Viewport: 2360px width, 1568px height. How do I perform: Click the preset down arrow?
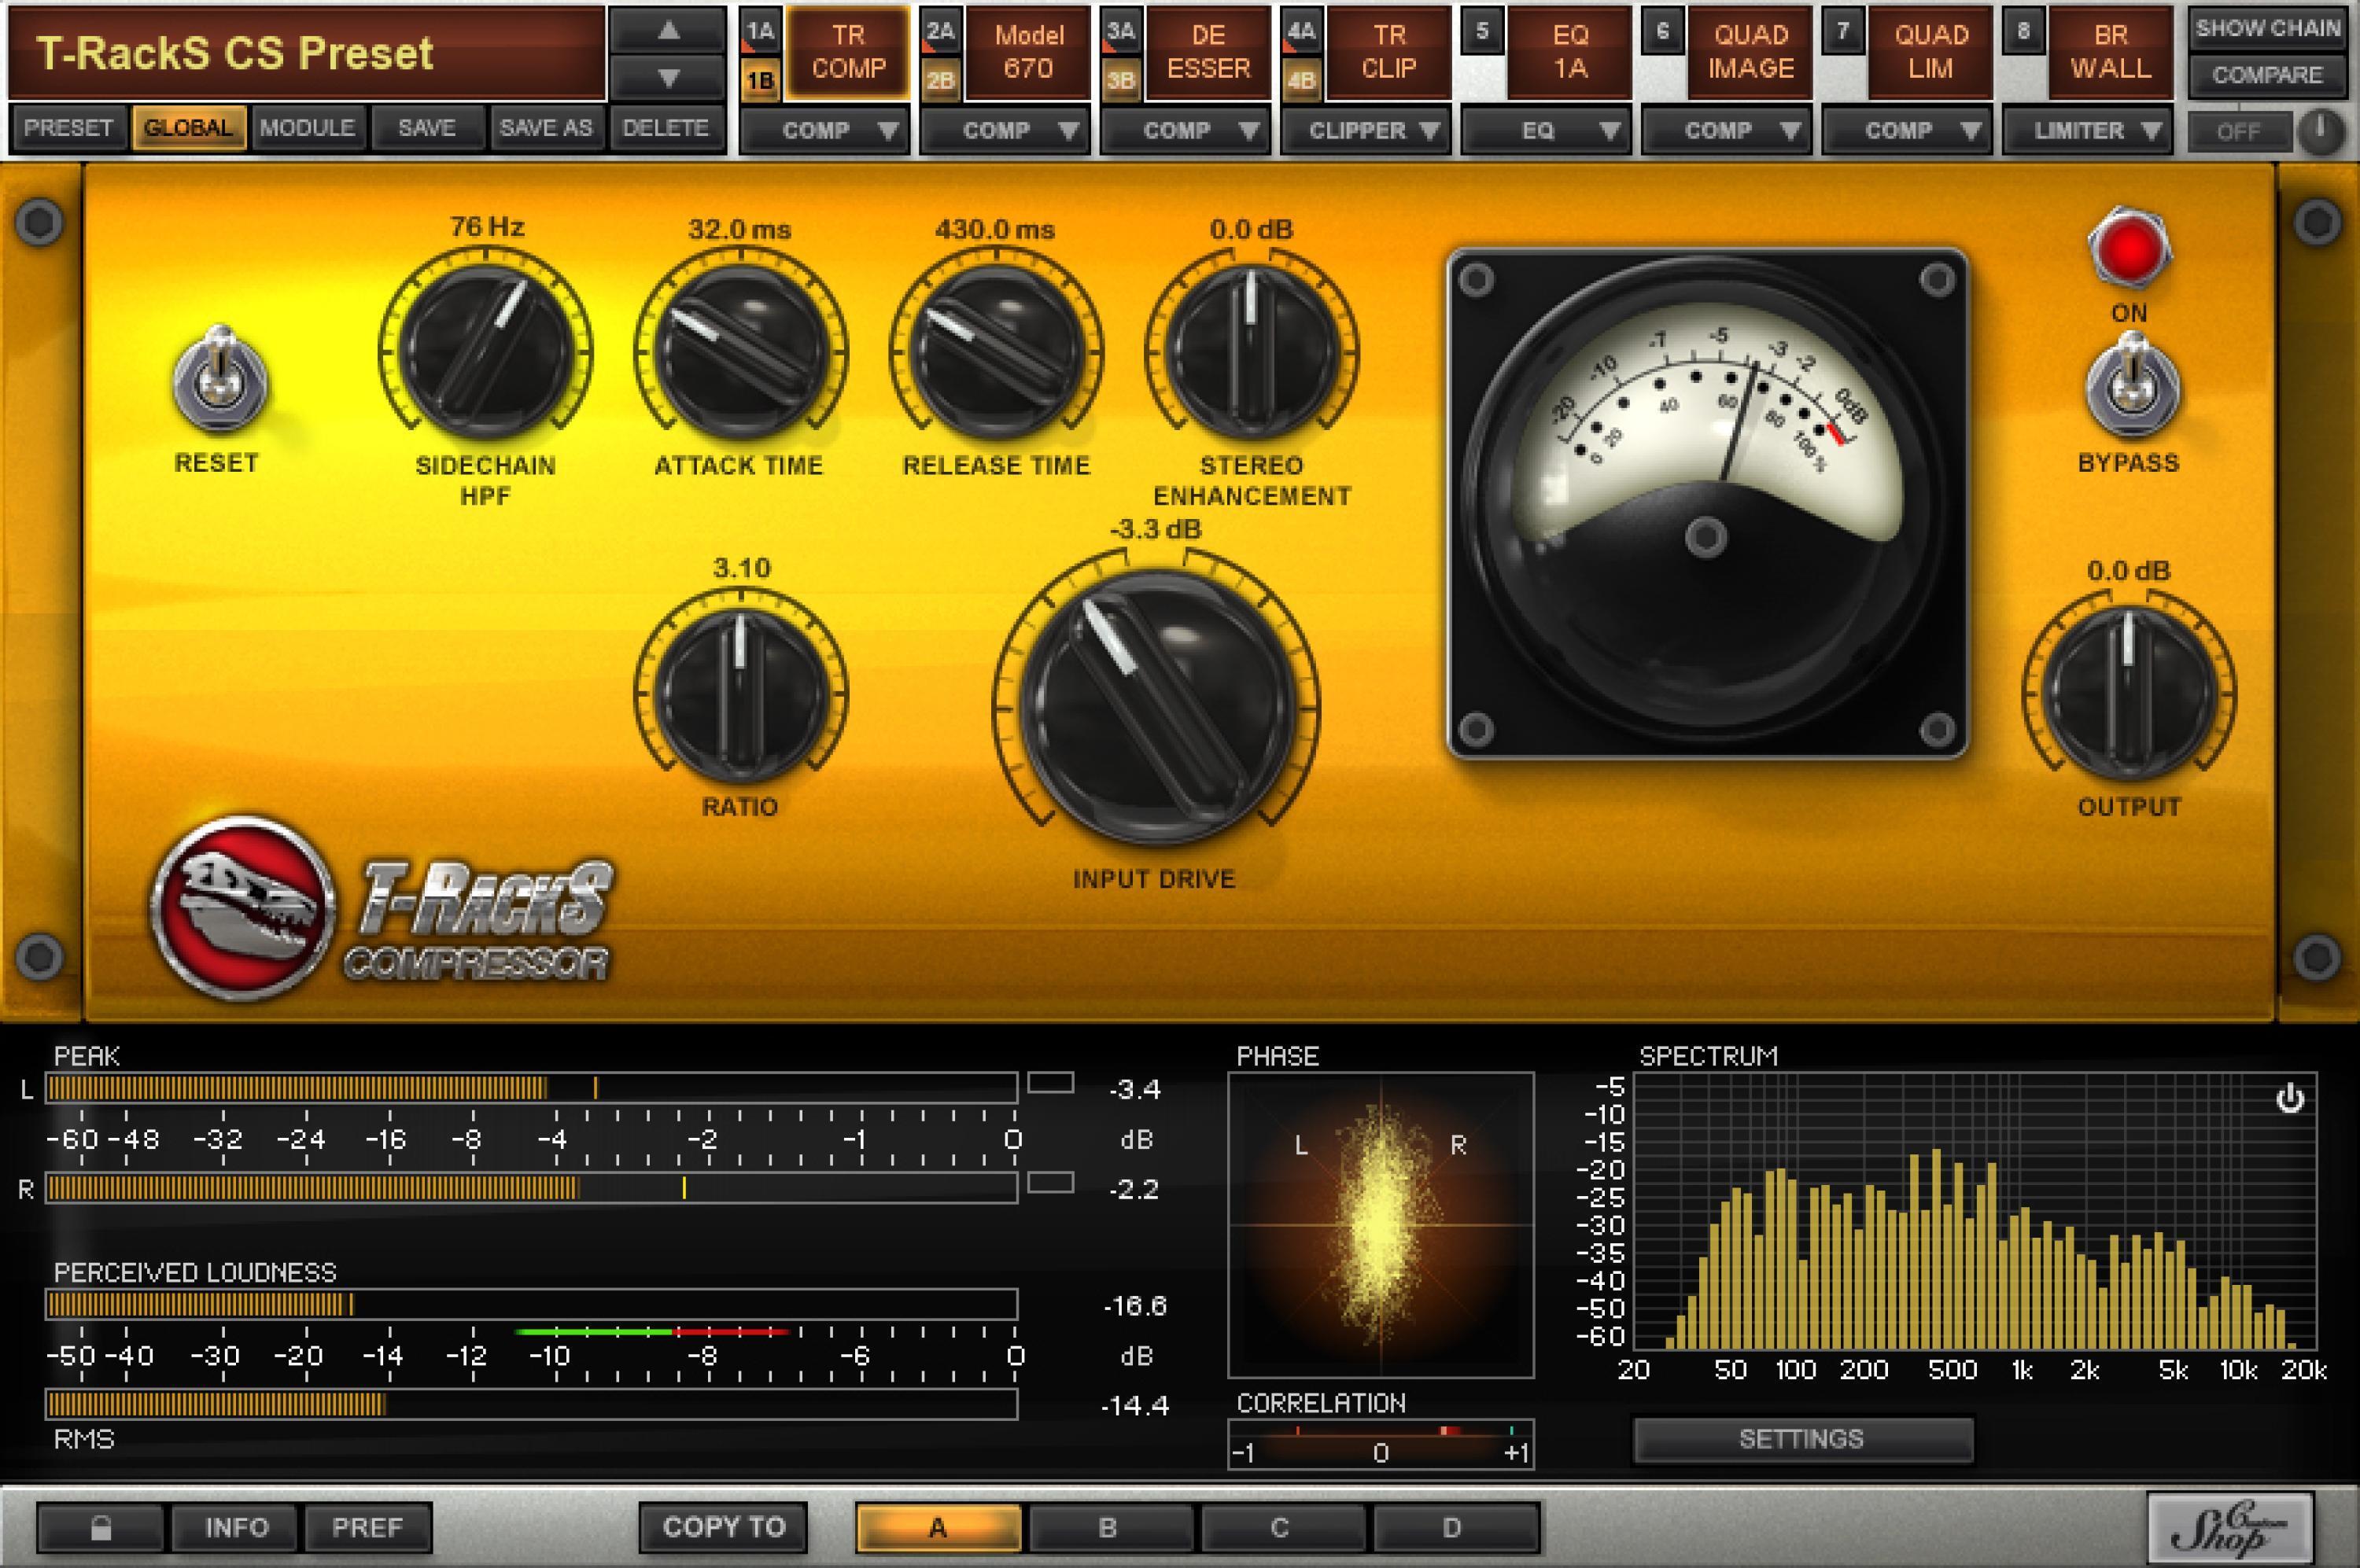[x=667, y=77]
